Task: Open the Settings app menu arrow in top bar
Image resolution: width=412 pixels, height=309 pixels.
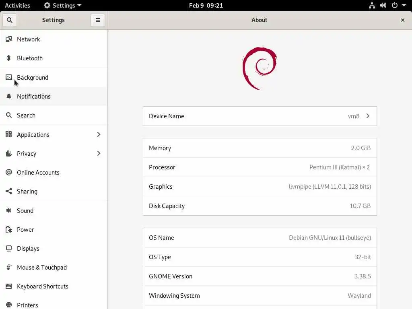Action: point(79,5)
